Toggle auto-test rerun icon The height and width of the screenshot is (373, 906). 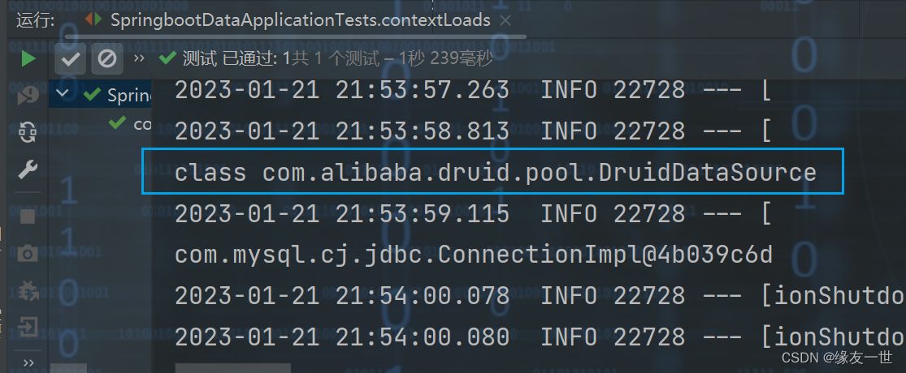pyautogui.click(x=28, y=131)
